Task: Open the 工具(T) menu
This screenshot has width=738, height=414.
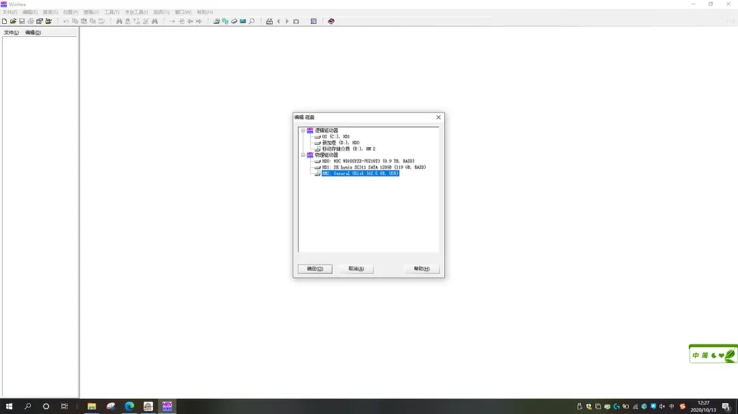Action: pyautogui.click(x=111, y=12)
